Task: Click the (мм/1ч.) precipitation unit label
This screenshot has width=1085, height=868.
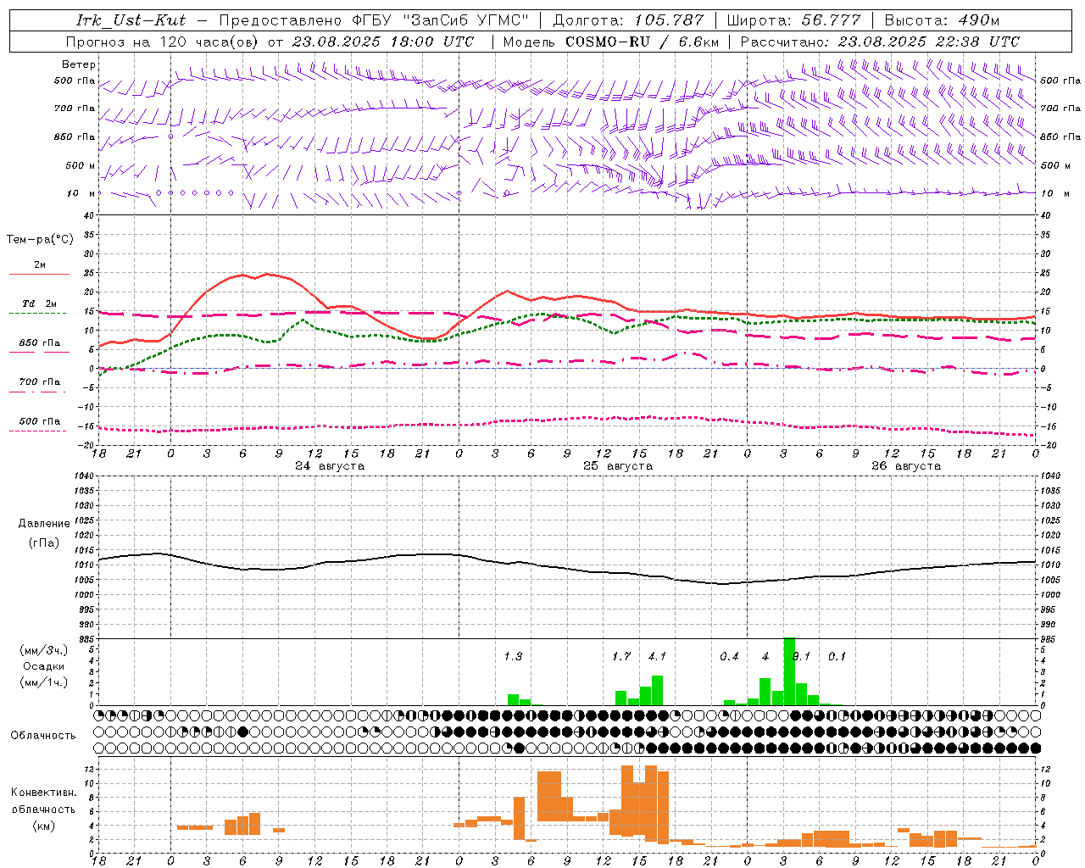Action: (x=44, y=682)
